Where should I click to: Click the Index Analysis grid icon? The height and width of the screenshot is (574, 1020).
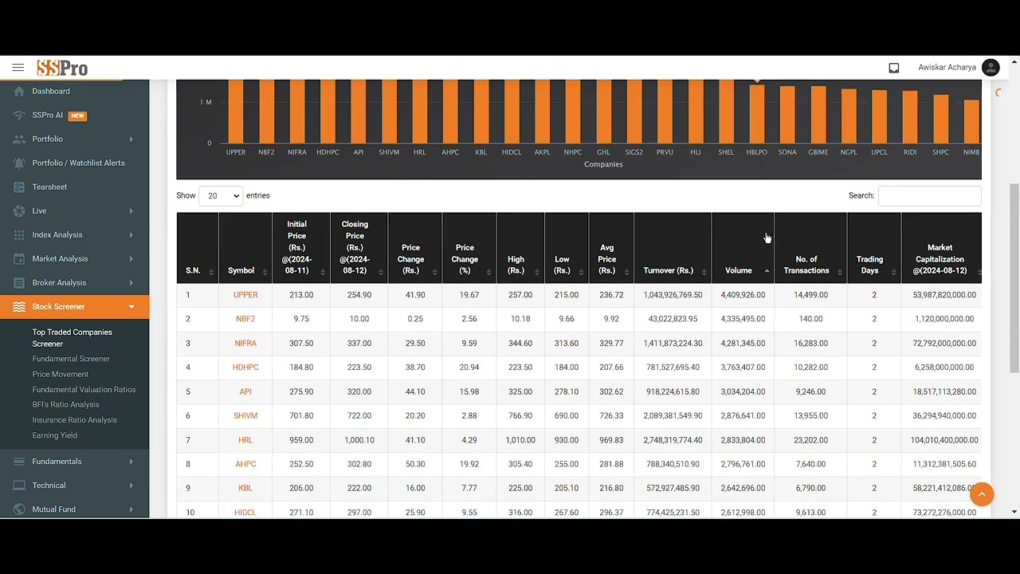pos(19,234)
